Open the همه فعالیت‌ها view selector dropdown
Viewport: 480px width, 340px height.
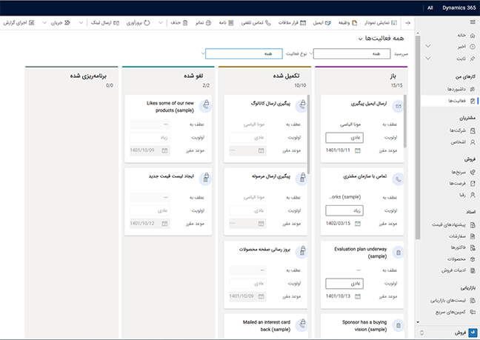pyautogui.click(x=359, y=38)
